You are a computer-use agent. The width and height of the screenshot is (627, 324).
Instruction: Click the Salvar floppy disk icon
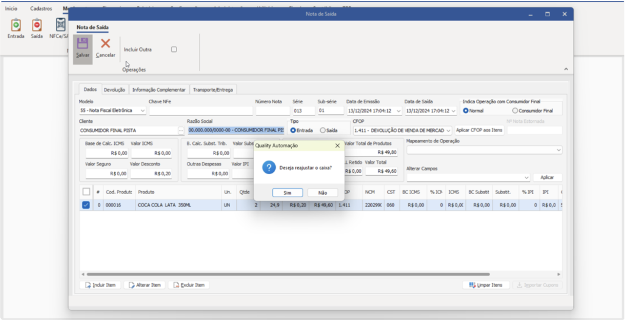(x=82, y=43)
